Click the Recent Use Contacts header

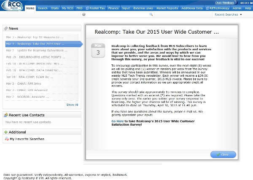tap(42, 115)
